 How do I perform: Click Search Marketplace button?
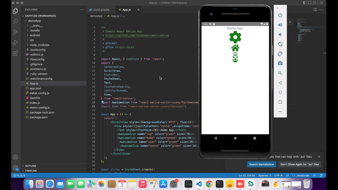tap(261, 164)
